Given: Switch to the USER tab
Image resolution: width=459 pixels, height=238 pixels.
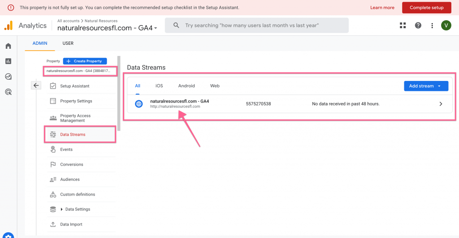Looking at the screenshot, I should tap(68, 43).
